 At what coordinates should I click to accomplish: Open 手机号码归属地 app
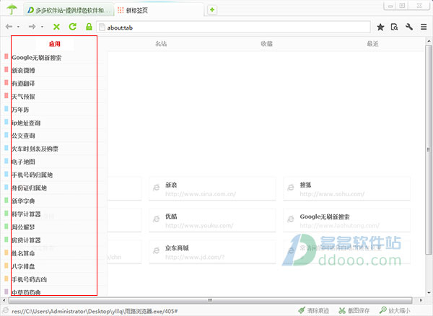pyautogui.click(x=32, y=175)
